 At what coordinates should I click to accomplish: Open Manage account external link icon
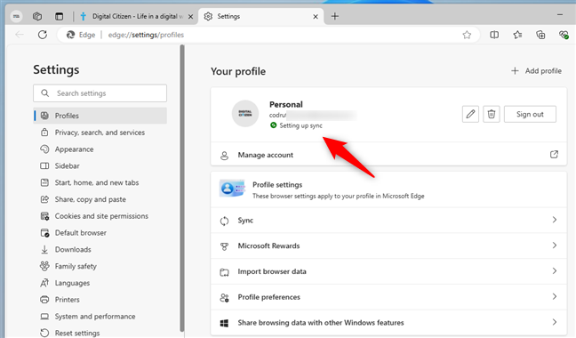(554, 154)
